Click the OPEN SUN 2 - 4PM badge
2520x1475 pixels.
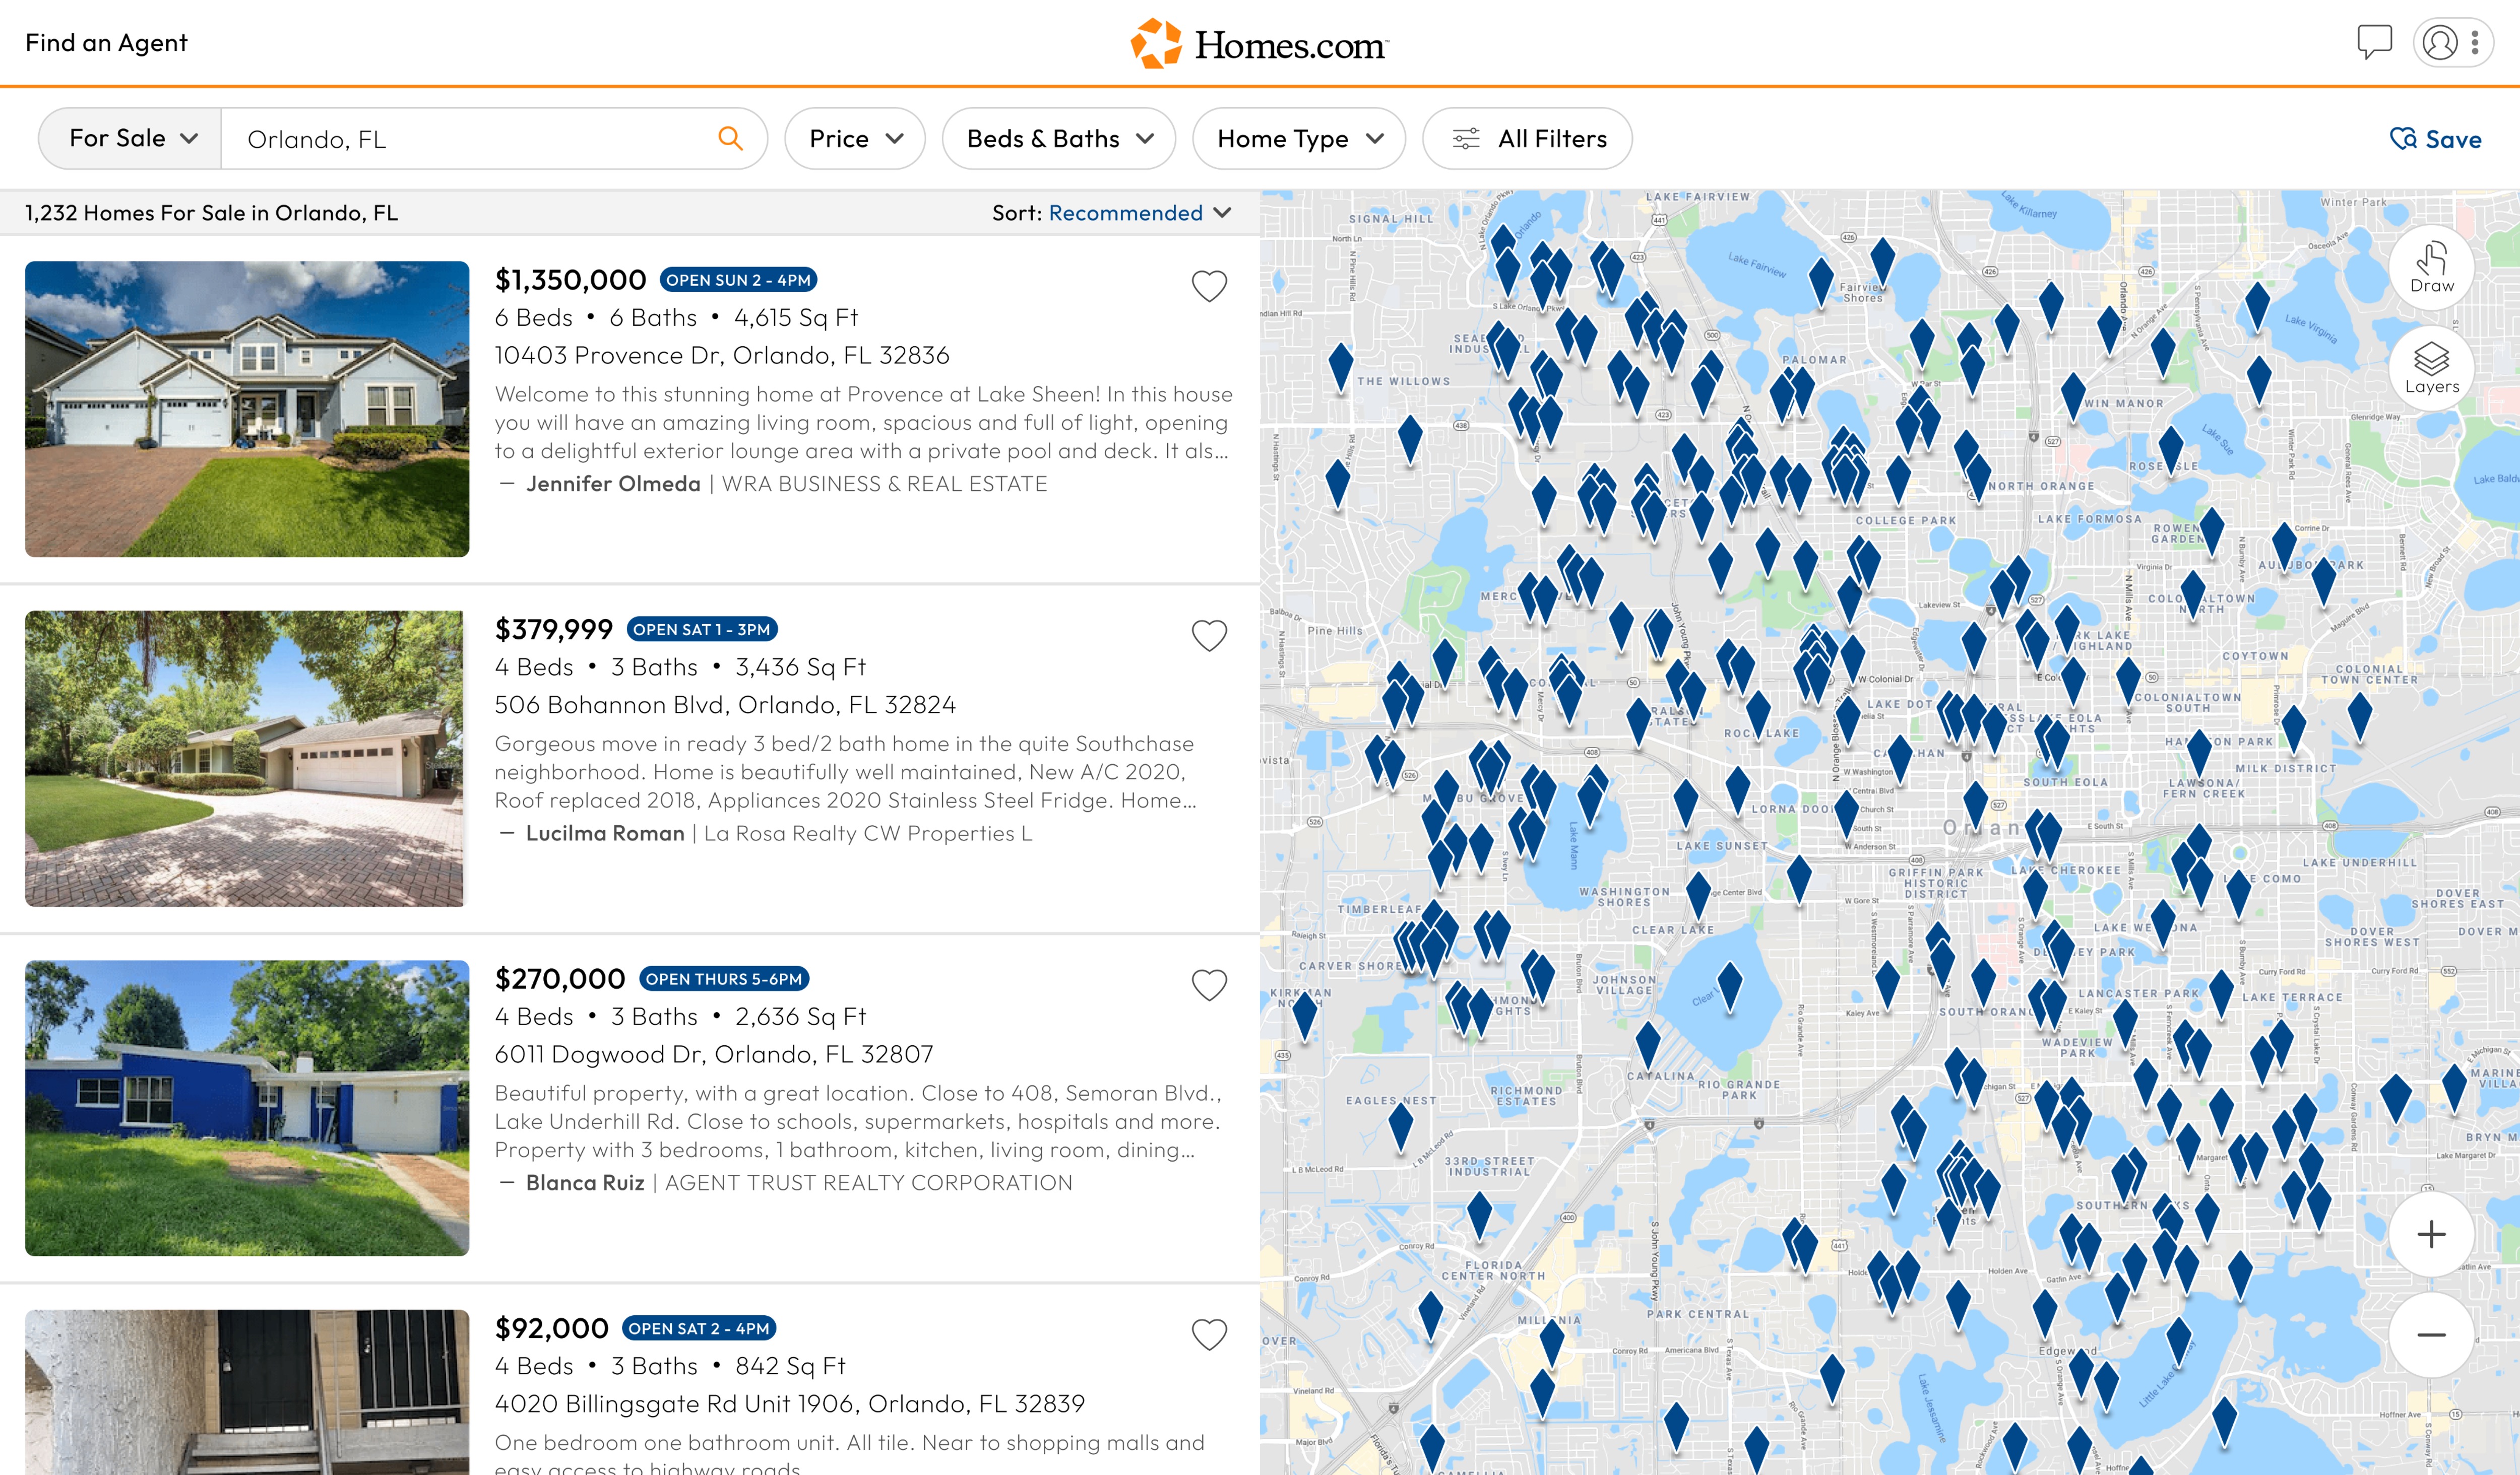pyautogui.click(x=738, y=280)
